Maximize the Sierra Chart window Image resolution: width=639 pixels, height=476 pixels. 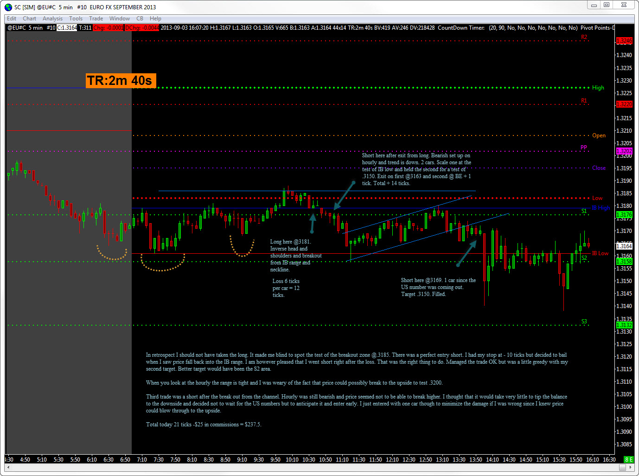(x=607, y=5)
